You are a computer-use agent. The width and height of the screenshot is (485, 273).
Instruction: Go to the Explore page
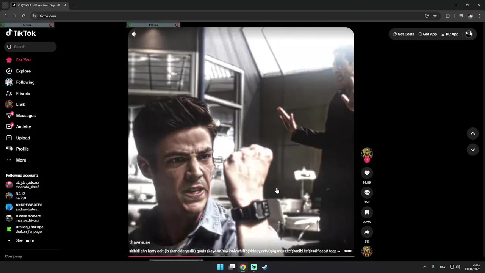tap(18, 71)
